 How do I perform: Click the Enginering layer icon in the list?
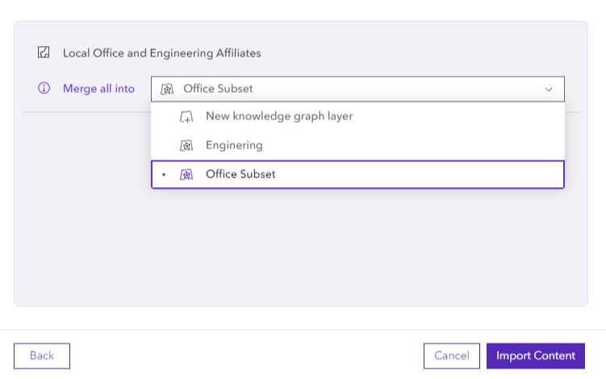[x=186, y=146]
